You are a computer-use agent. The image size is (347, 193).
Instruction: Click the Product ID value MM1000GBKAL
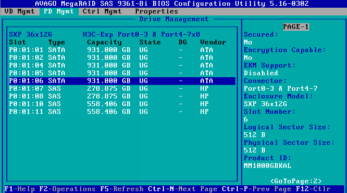tap(267, 166)
